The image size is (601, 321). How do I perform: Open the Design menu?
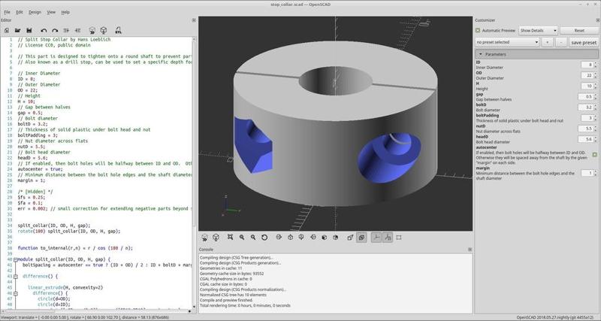pyautogui.click(x=35, y=13)
